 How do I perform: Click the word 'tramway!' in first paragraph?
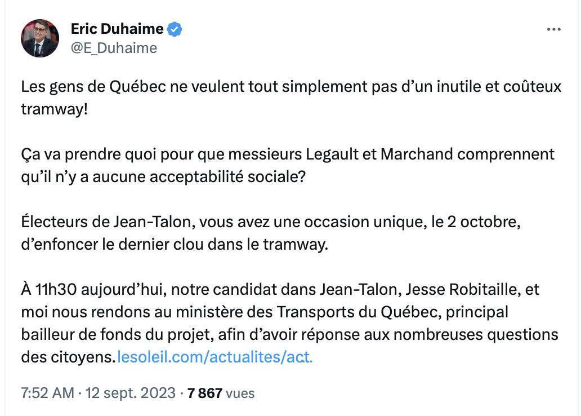click(x=55, y=109)
